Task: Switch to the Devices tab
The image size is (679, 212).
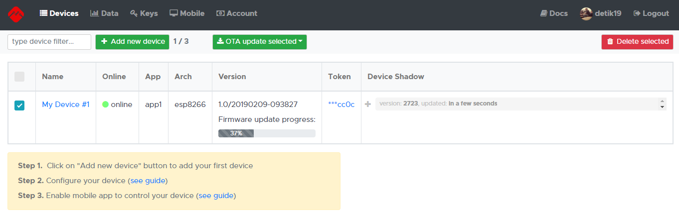Action: point(59,13)
